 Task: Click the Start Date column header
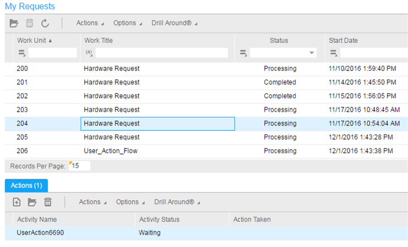343,40
